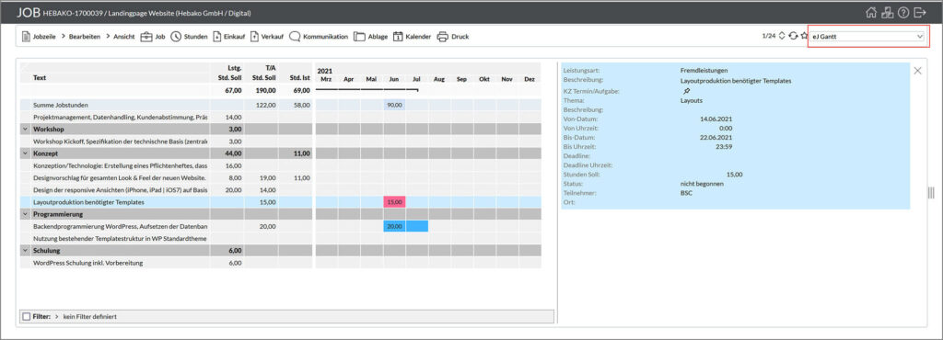The width and height of the screenshot is (943, 340).
Task: Select the pink 15,00 Gantt bar
Action: pyautogui.click(x=394, y=202)
